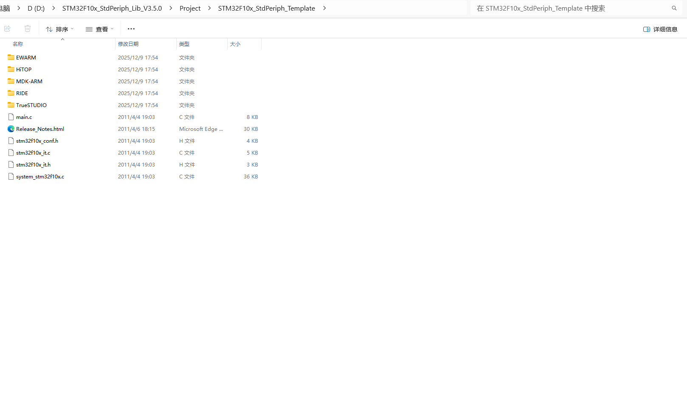687x410 pixels.
Task: Click the TrueSTUDIO folder name
Action: point(31,105)
